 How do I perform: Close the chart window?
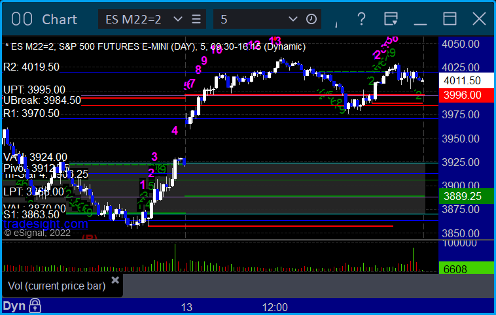[479, 19]
